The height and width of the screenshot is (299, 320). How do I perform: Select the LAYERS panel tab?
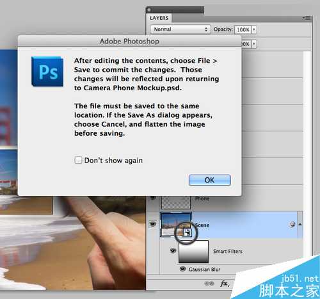(x=159, y=18)
